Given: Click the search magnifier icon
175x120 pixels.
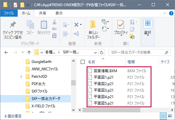Looking at the screenshot, I should pos(167,52).
